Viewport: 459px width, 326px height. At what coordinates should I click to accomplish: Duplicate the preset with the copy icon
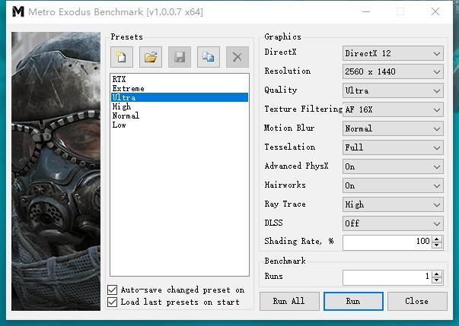209,57
